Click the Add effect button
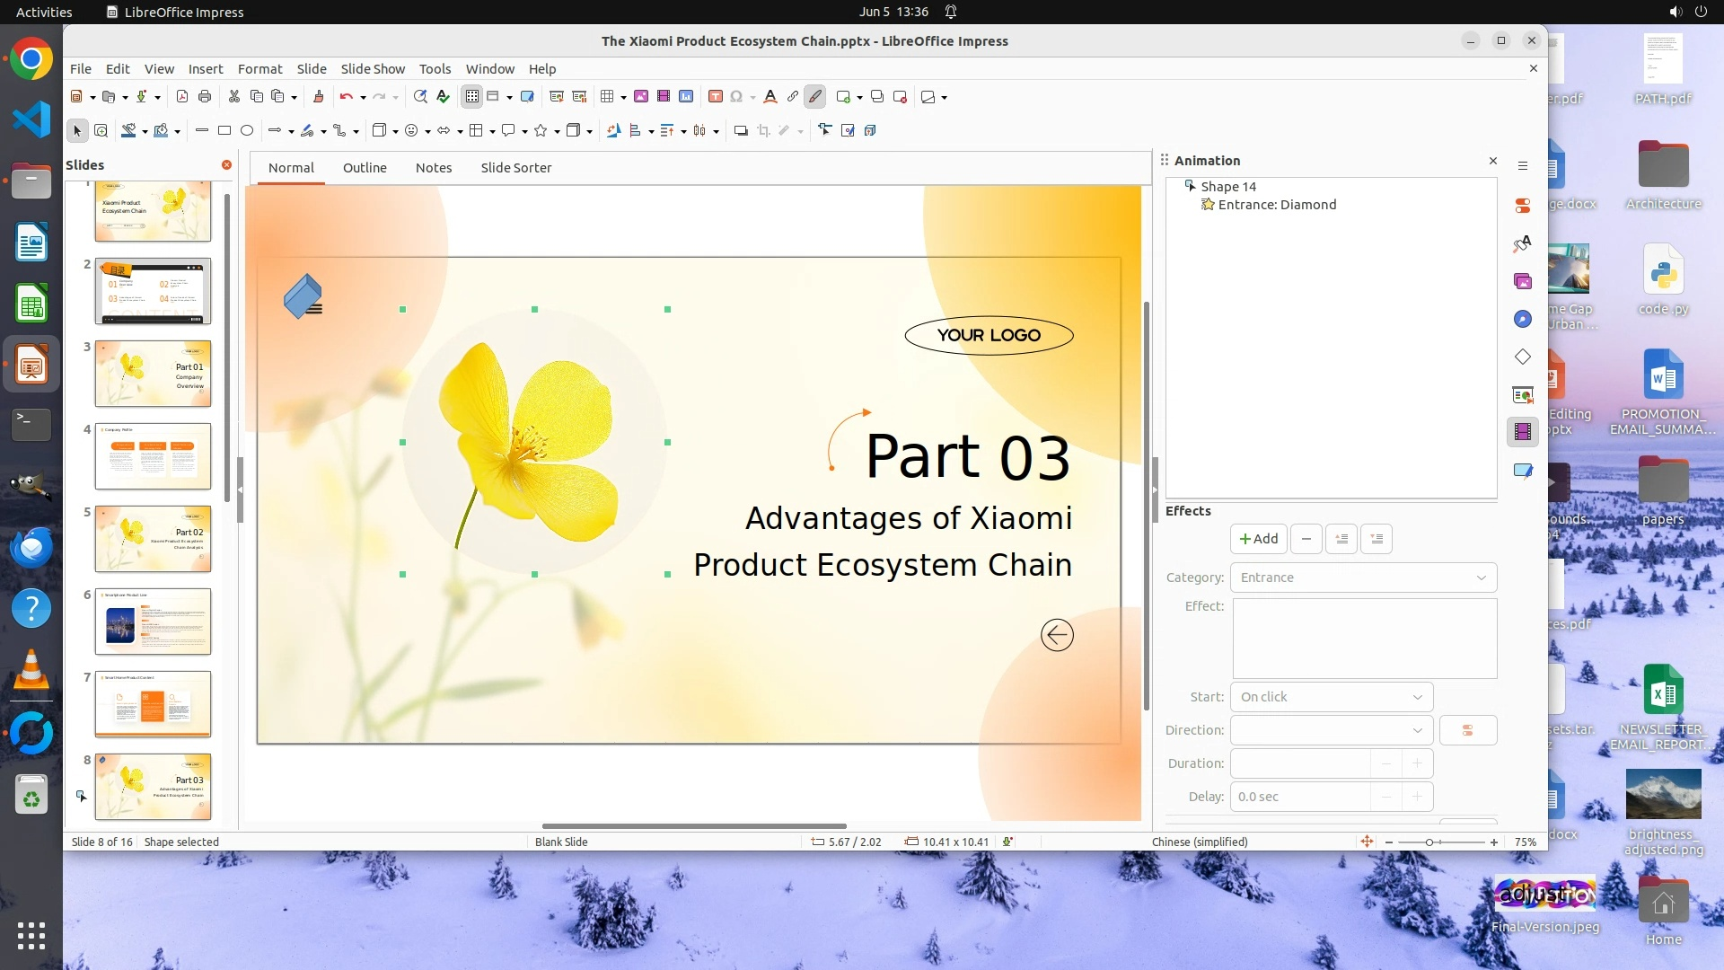 (x=1258, y=539)
